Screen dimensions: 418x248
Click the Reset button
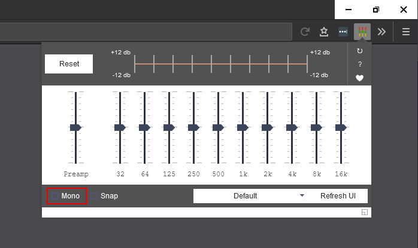click(69, 64)
